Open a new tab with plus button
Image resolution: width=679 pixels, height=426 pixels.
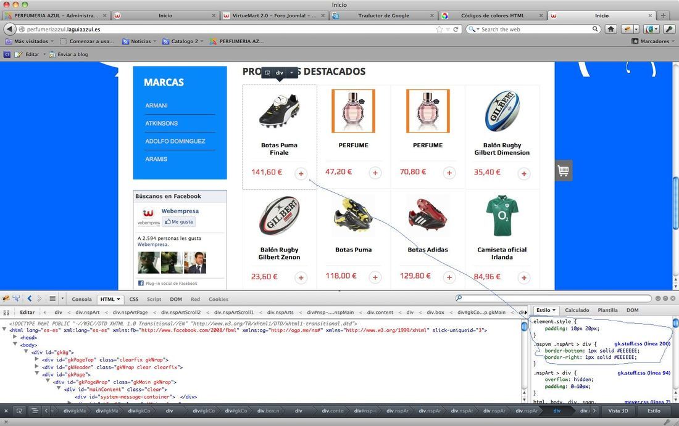click(x=663, y=15)
